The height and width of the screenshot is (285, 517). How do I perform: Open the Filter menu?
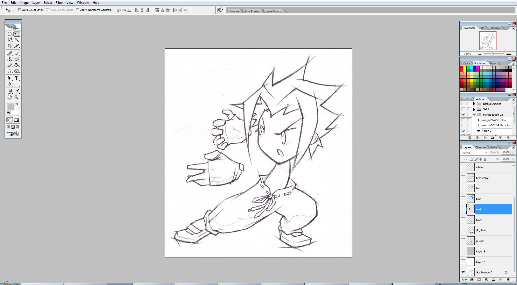(59, 3)
